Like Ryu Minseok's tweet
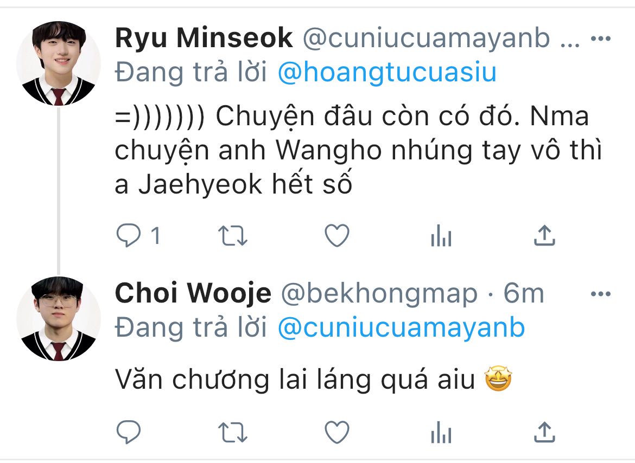 tap(337, 235)
